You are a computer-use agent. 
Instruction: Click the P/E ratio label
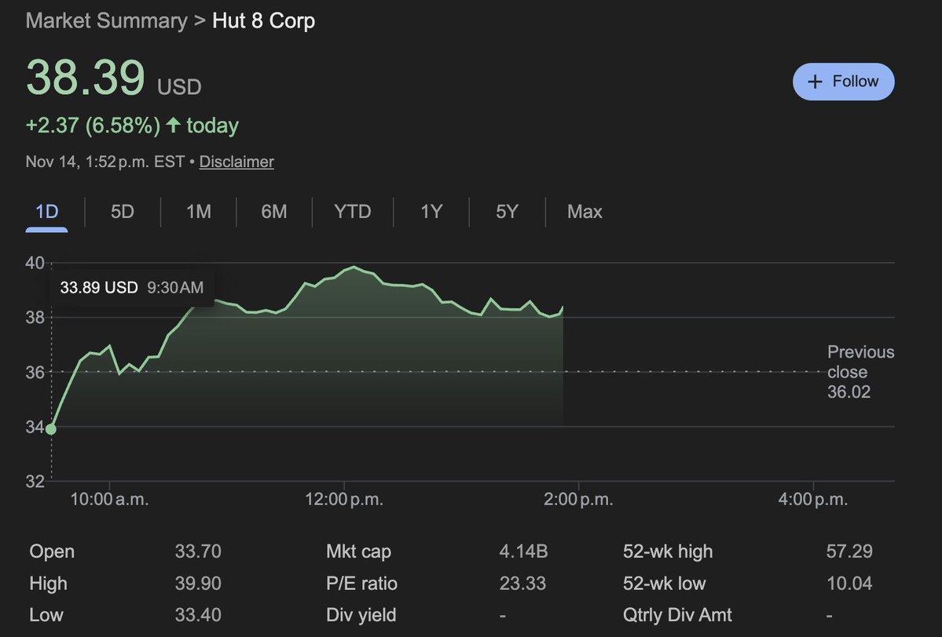pos(361,583)
